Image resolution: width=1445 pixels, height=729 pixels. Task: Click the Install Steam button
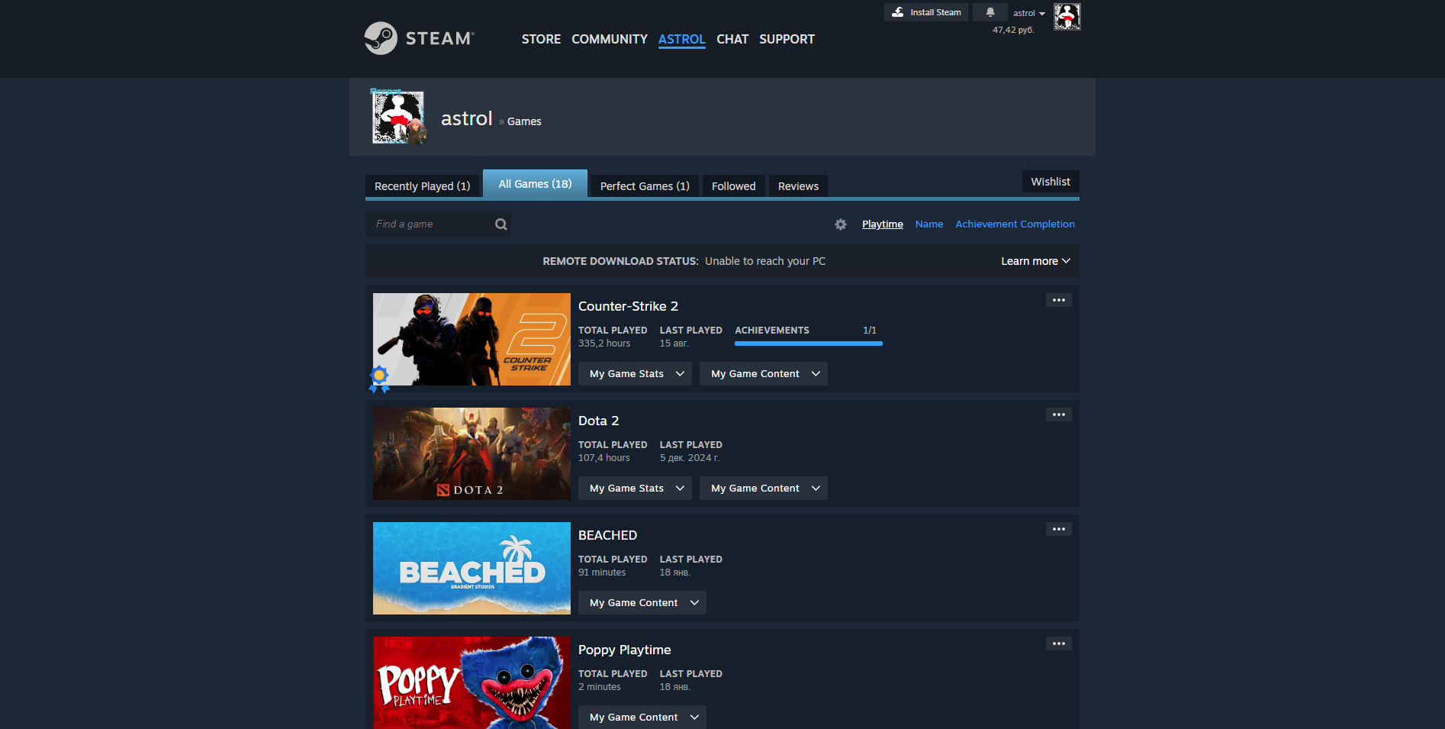926,12
